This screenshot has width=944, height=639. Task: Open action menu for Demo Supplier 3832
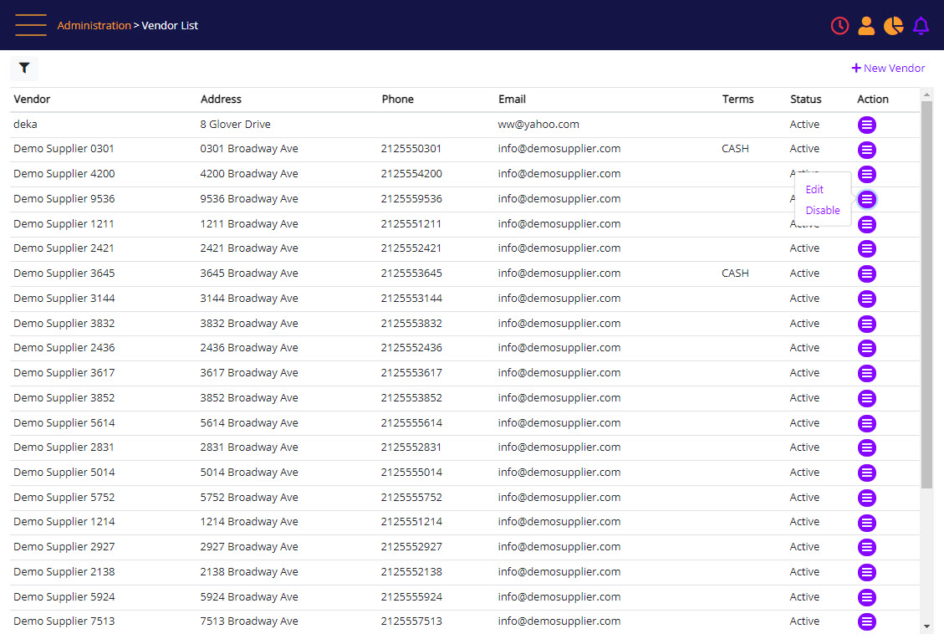point(866,324)
